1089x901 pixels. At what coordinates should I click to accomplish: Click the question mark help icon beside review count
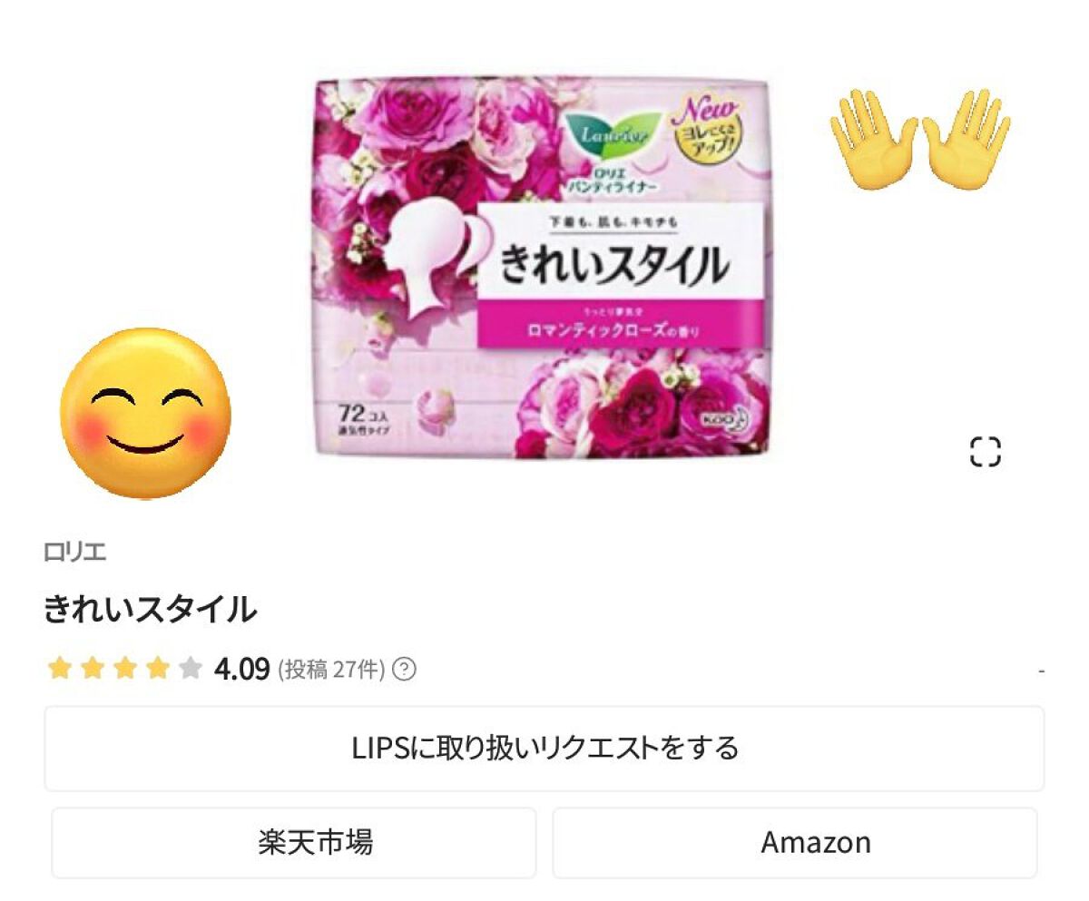pyautogui.click(x=406, y=670)
